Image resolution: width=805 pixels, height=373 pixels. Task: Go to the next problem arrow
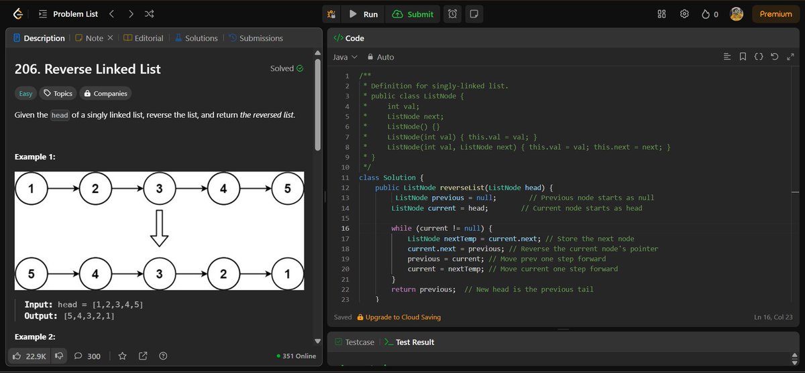[x=130, y=13]
